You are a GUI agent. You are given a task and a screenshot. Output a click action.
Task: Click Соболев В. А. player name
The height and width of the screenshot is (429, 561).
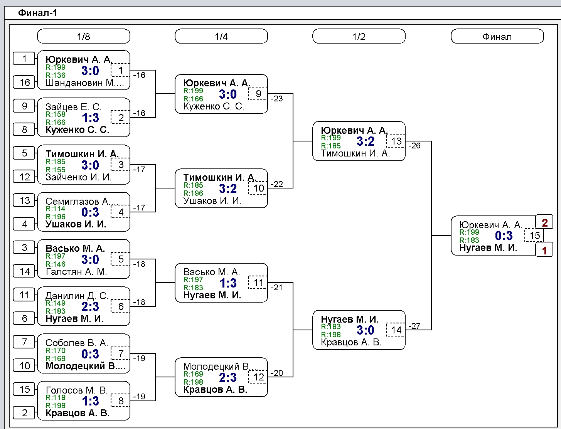[76, 343]
